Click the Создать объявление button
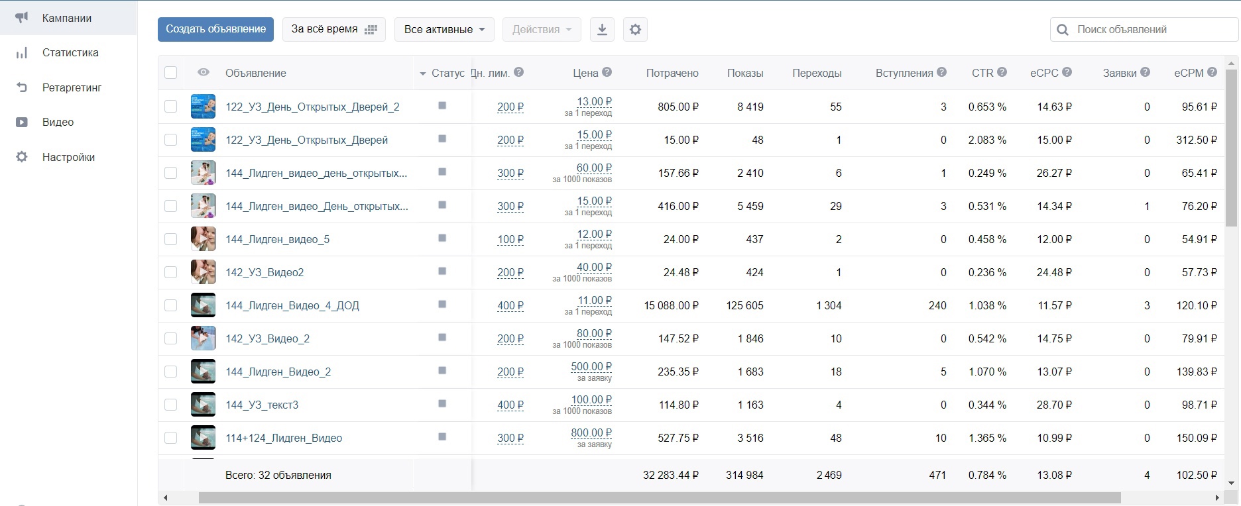Image resolution: width=1241 pixels, height=506 pixels. (x=215, y=29)
